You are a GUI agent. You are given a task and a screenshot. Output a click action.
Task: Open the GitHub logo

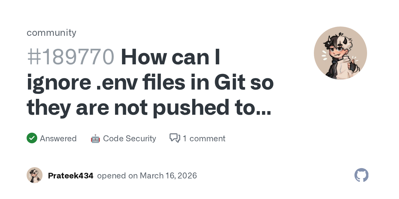(361, 175)
